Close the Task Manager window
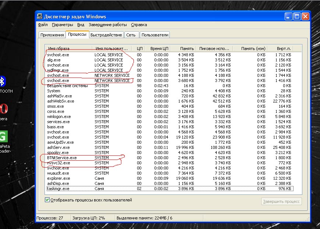 [x=305, y=16]
